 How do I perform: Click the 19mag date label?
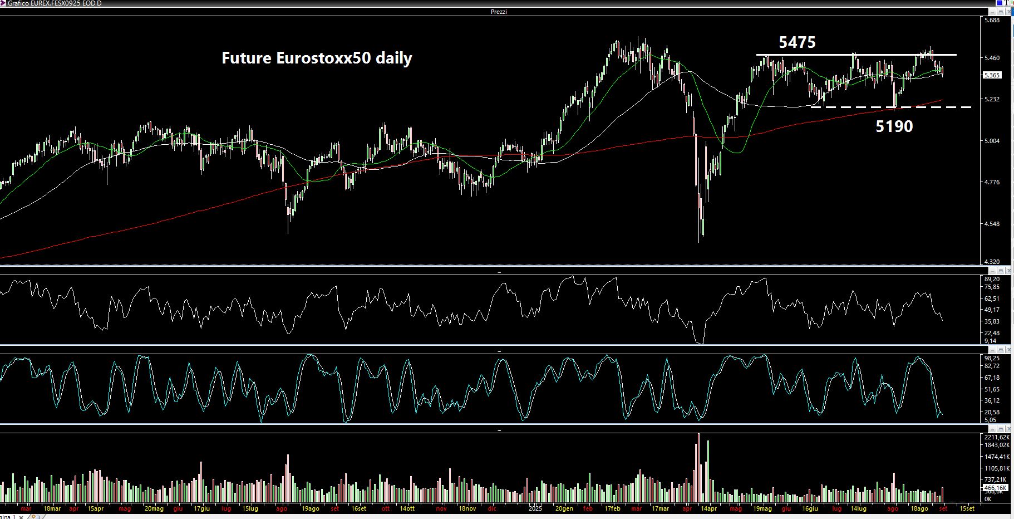click(x=762, y=508)
